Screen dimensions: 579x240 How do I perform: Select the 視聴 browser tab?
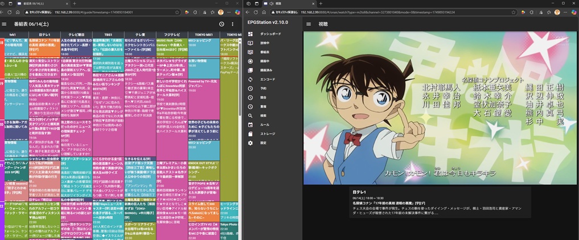tap(289, 3)
